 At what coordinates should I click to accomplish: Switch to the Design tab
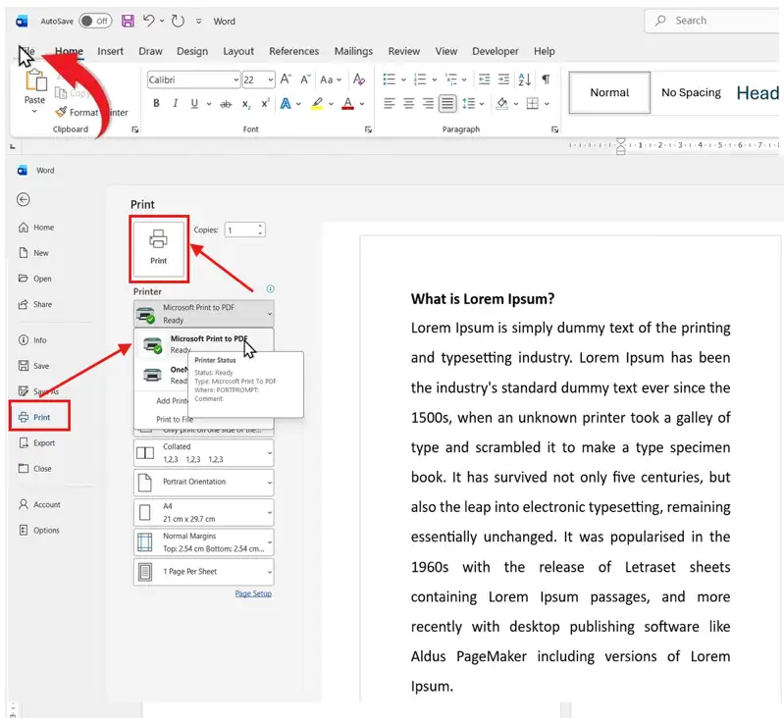(192, 51)
